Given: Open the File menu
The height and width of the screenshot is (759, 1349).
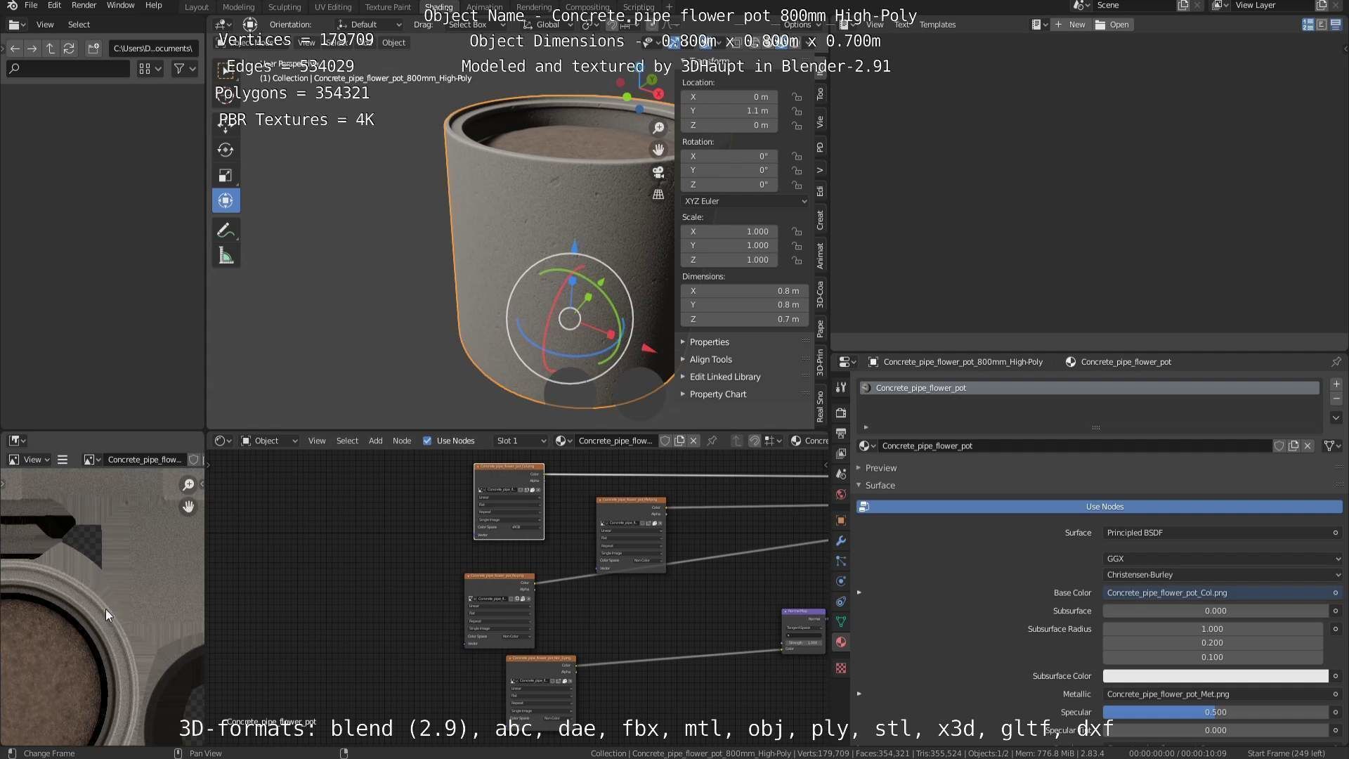Looking at the screenshot, I should (31, 6).
